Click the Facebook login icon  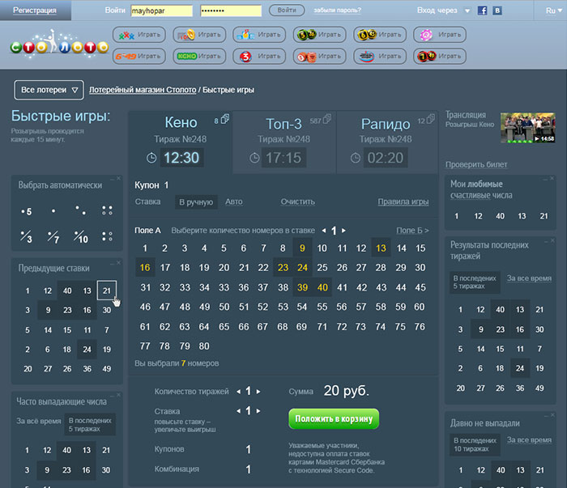click(x=483, y=11)
